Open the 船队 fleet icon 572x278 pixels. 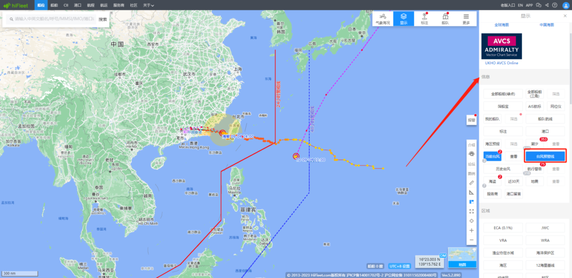pos(445,19)
